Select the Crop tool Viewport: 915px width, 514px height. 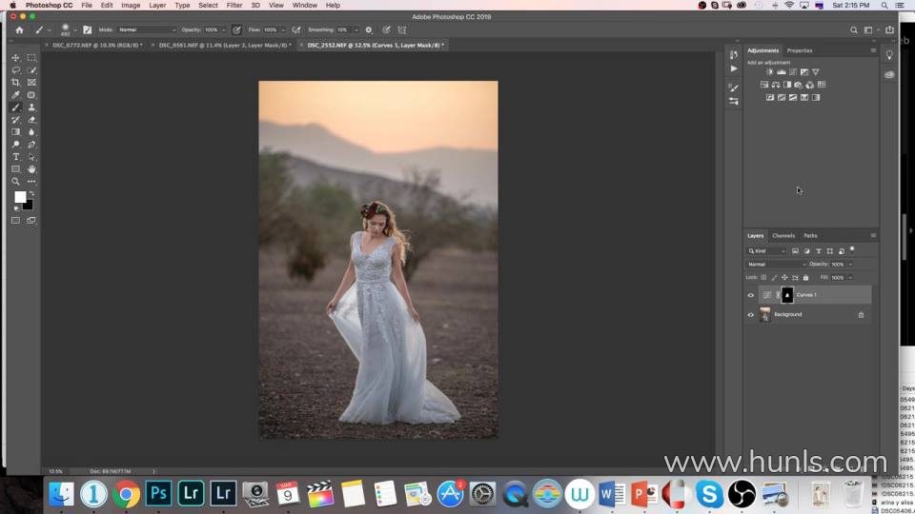click(x=16, y=82)
